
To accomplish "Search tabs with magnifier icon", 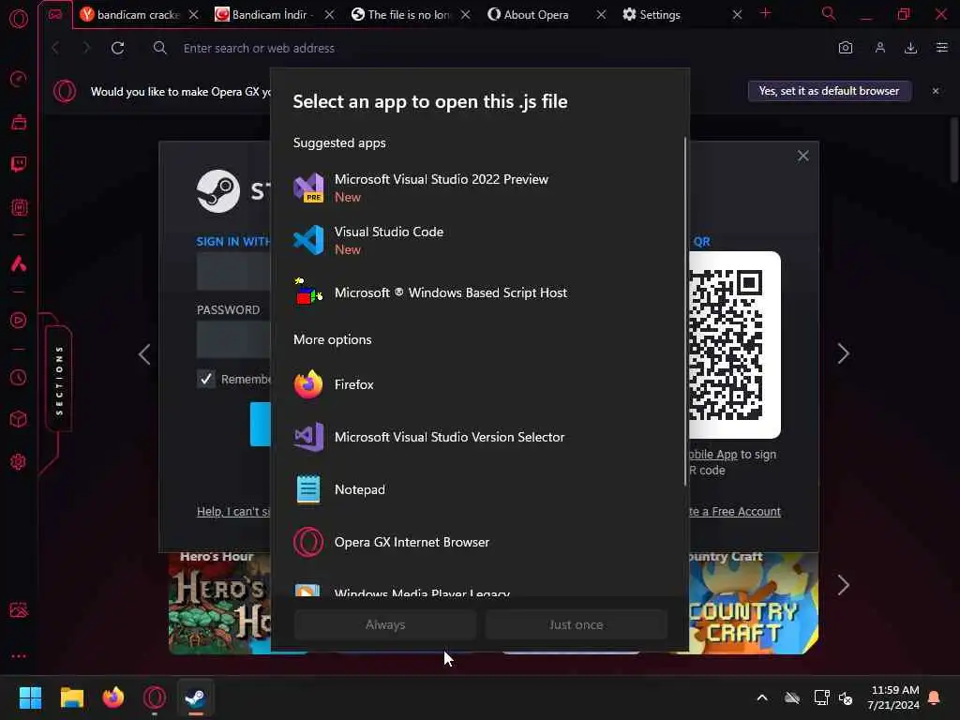I will [829, 13].
